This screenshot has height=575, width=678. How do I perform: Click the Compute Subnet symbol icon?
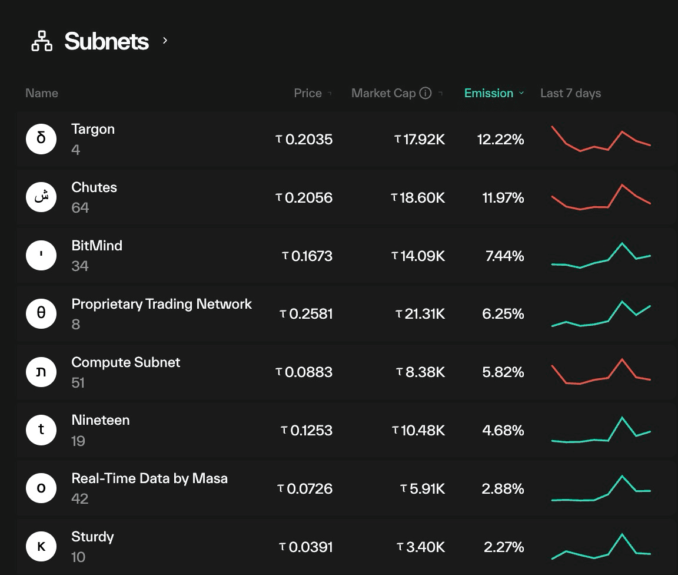(41, 372)
